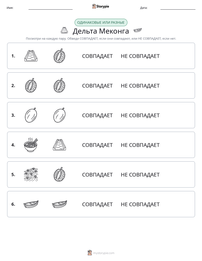The width and height of the screenshot is (202, 261).
Task: Click the Storypie logo at top
Action: tap(100, 6)
